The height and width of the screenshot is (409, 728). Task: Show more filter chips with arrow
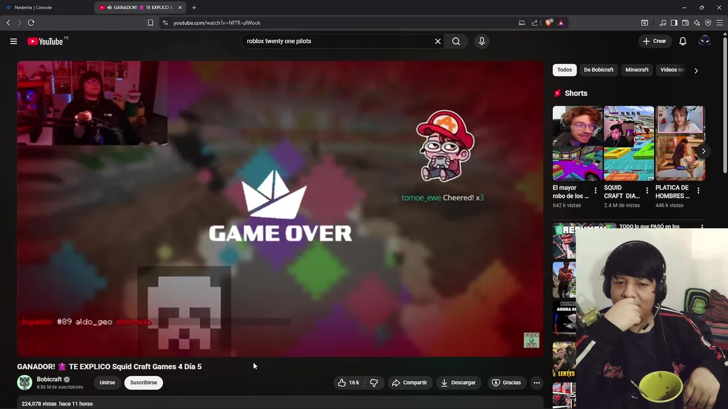click(x=696, y=70)
